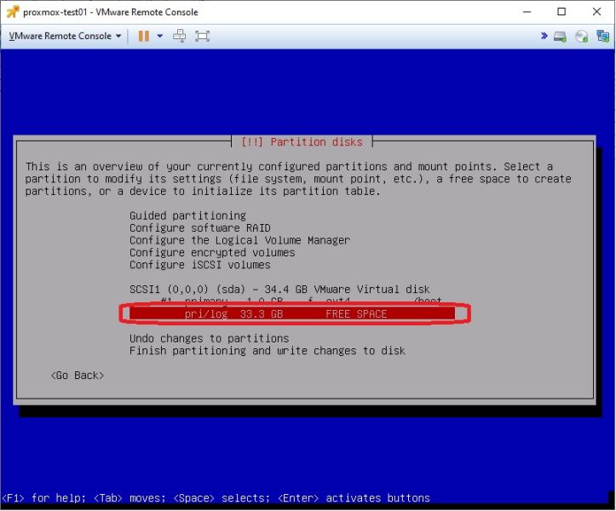Choose Undo changes to partitions
The height and width of the screenshot is (511, 616).
[x=209, y=338]
